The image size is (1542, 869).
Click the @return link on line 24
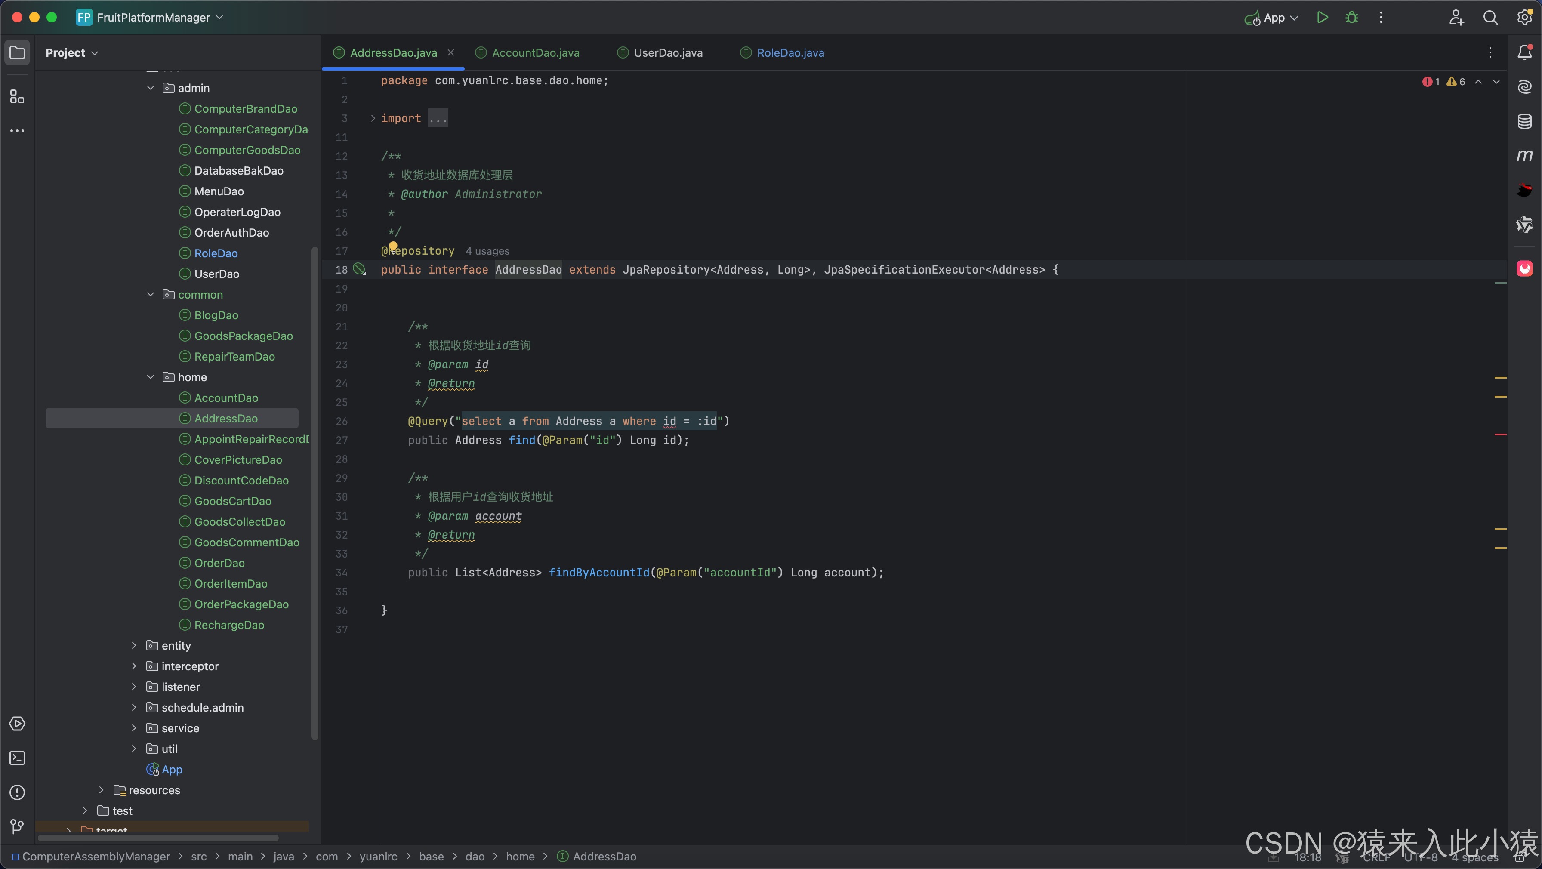[x=450, y=383]
